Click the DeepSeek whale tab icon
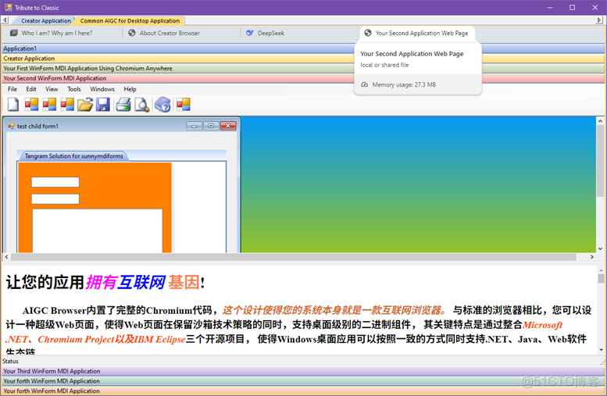The height and width of the screenshot is (396, 607). click(x=250, y=33)
